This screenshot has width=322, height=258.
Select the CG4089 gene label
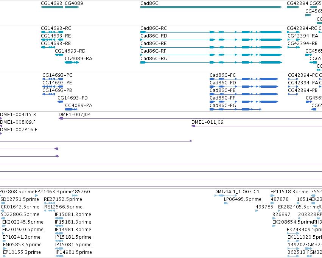tap(74, 3)
